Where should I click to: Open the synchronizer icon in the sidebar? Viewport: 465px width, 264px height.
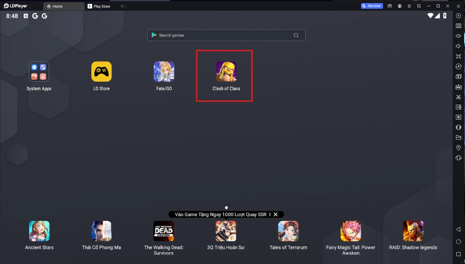(459, 117)
